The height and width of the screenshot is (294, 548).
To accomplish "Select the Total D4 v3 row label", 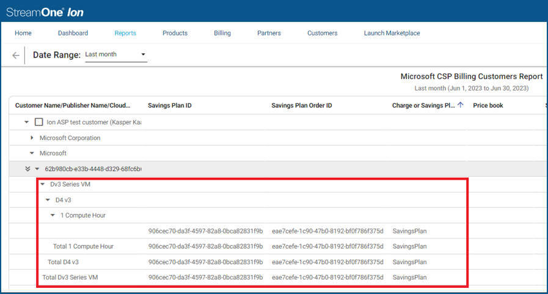I will [64, 262].
